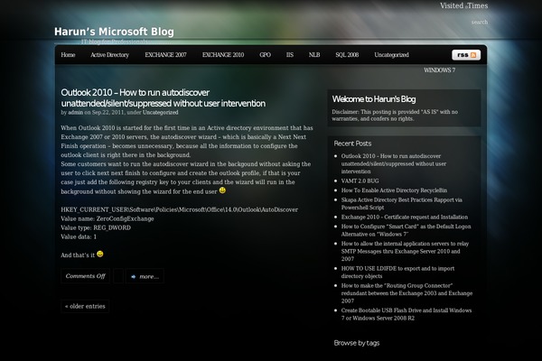
Task: Open the Active Directory category
Action: coord(109,55)
